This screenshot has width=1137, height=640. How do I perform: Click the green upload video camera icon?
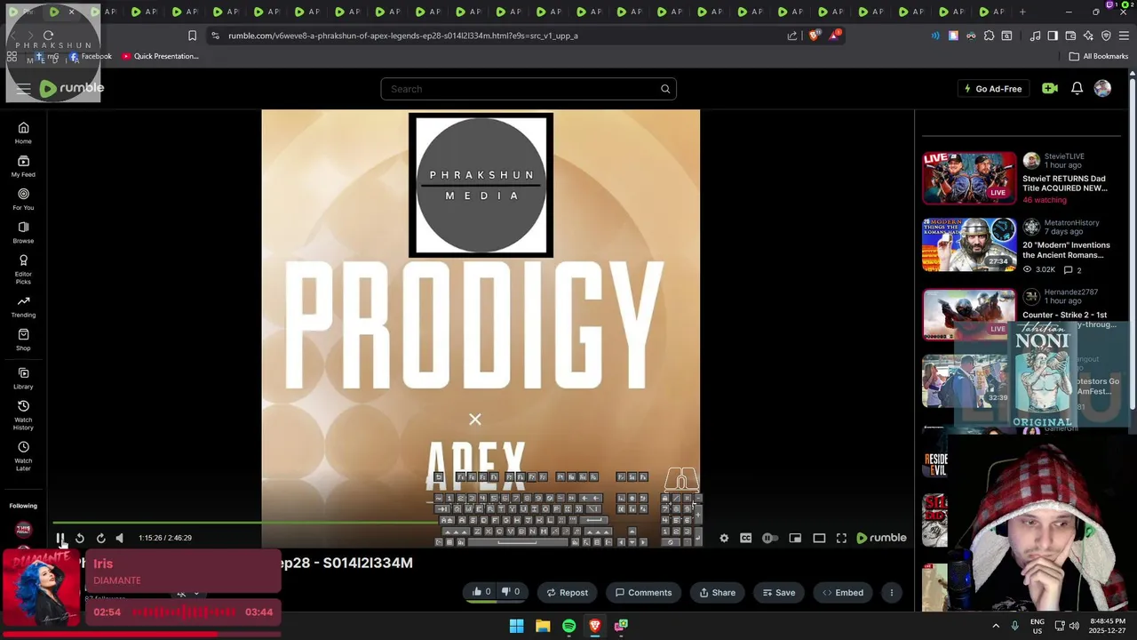(1050, 89)
